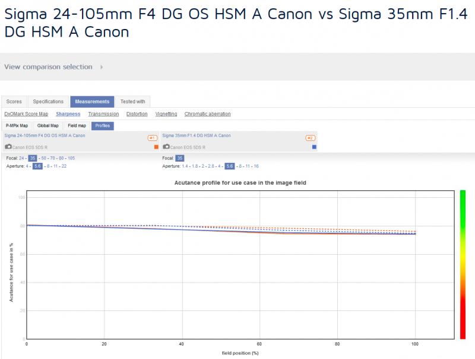
Task: Open the DxOMark Score Map link
Action: (26, 114)
